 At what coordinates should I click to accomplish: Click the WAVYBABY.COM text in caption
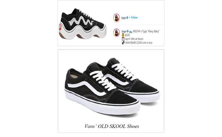(x=134, y=43)
